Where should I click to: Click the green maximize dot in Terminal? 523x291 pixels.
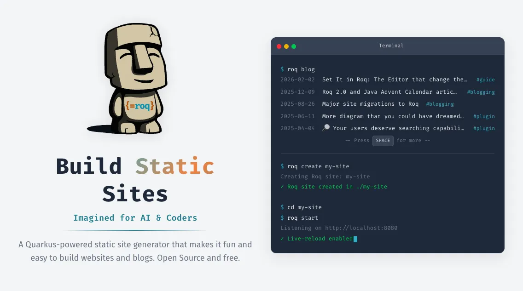[x=294, y=46]
